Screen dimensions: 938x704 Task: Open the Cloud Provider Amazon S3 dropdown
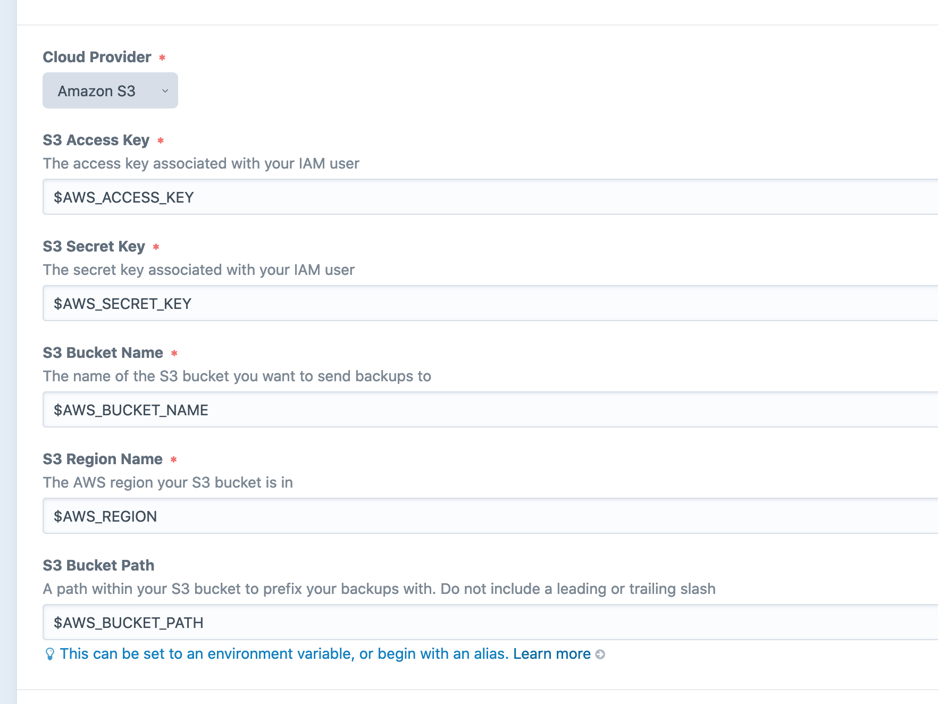click(110, 90)
